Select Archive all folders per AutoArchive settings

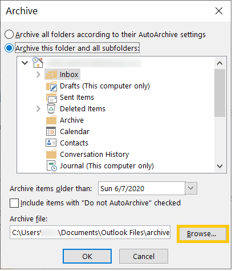(x=9, y=34)
